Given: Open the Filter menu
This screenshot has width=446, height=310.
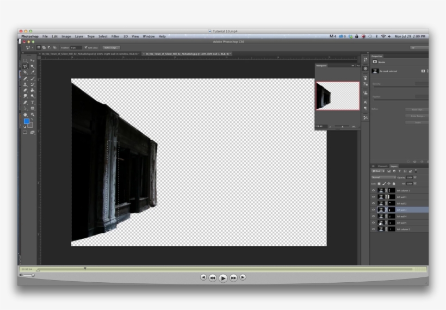Looking at the screenshot, I should coord(115,36).
